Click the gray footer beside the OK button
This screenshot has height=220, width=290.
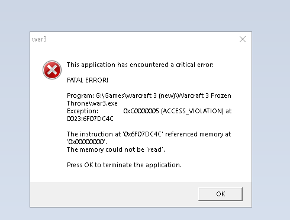tap(114, 195)
